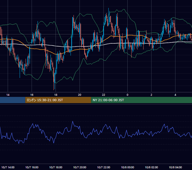192x170 pixels.
Task: Click the price axis hour label 14
Action: (8, 95)
